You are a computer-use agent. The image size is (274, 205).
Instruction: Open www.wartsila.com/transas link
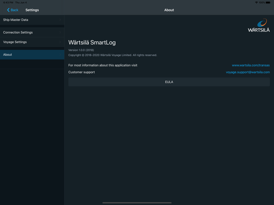[251, 65]
